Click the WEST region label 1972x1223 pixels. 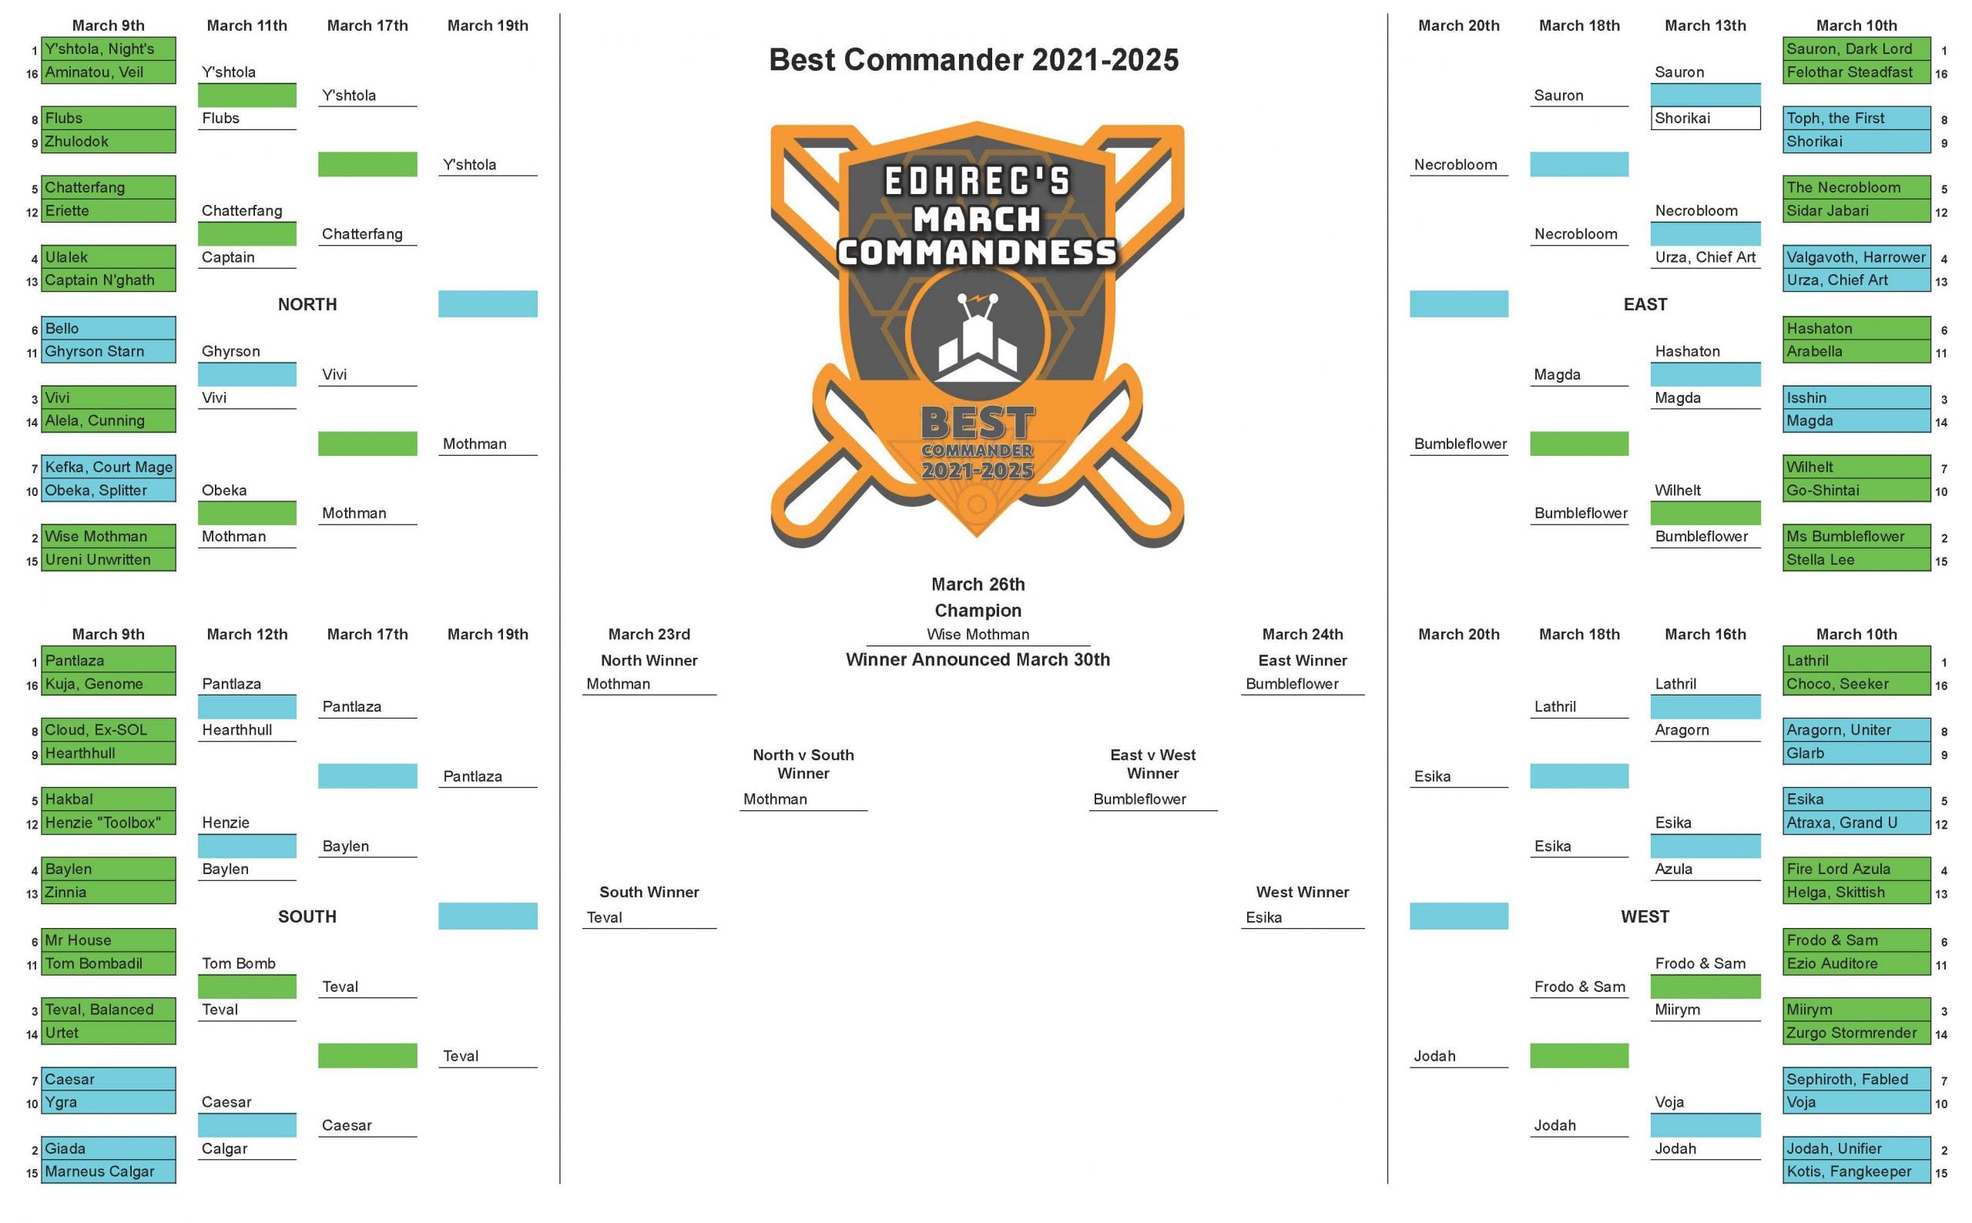1645,916
